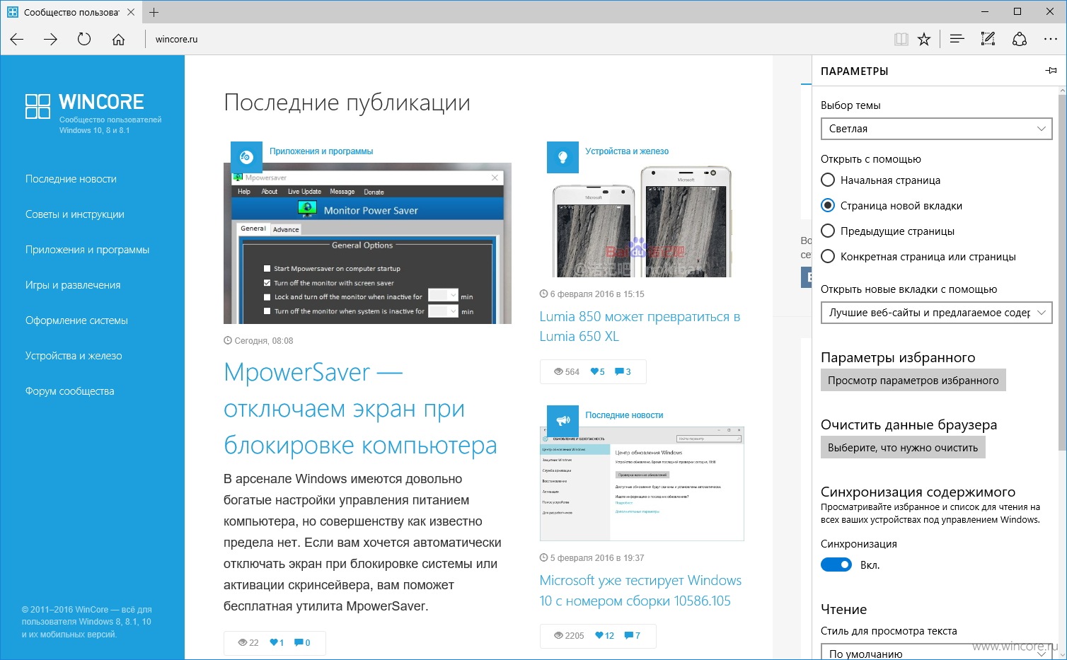The height and width of the screenshot is (660, 1067).
Task: Click Приложения и программы category link above article
Action: coord(321,151)
